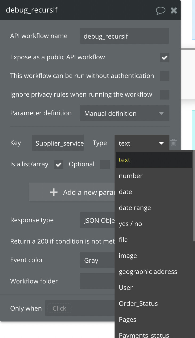Select number from the type list
Screen dimensions: 195x338
[131, 176]
